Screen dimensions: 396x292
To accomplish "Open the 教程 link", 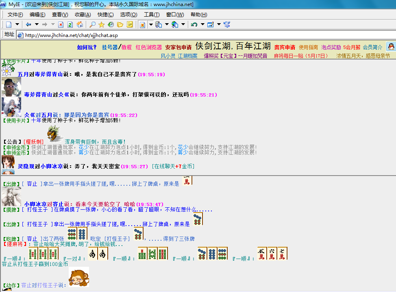I will [126, 47].
